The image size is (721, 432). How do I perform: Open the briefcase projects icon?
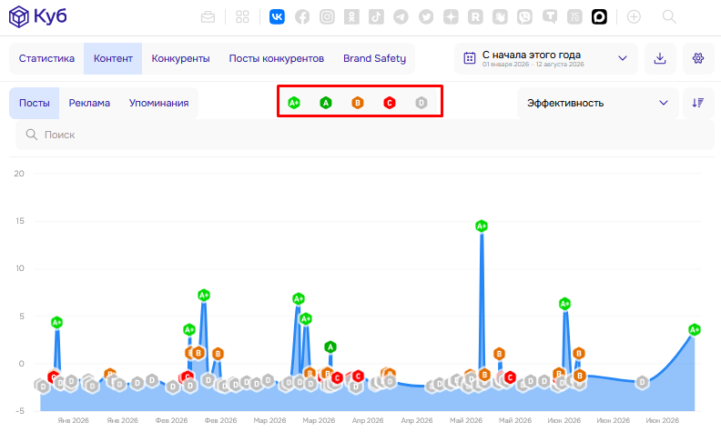(x=208, y=17)
